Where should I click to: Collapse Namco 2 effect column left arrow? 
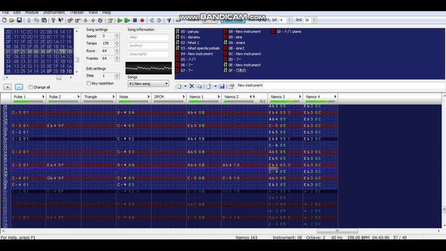250,97
